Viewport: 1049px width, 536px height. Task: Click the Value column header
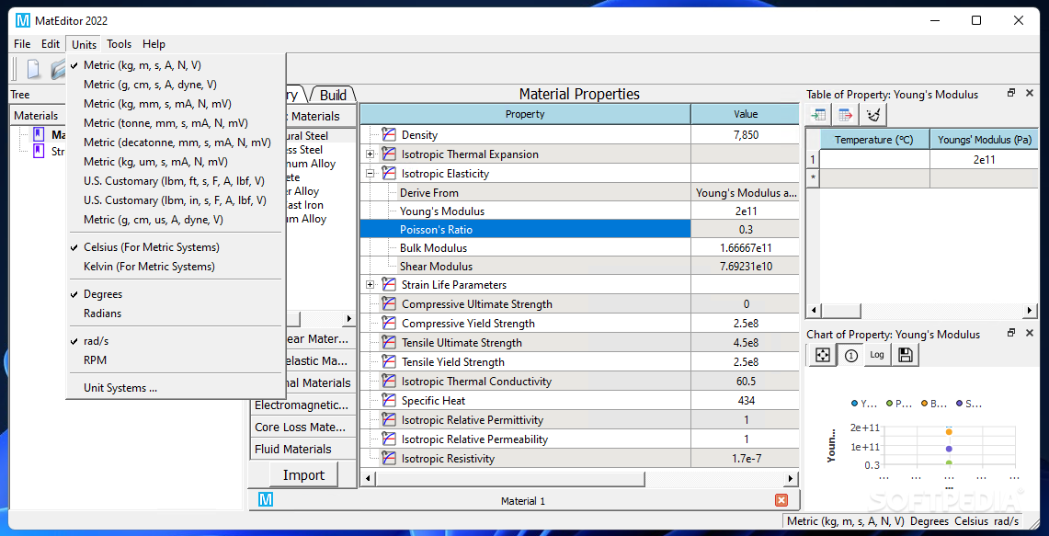click(746, 114)
